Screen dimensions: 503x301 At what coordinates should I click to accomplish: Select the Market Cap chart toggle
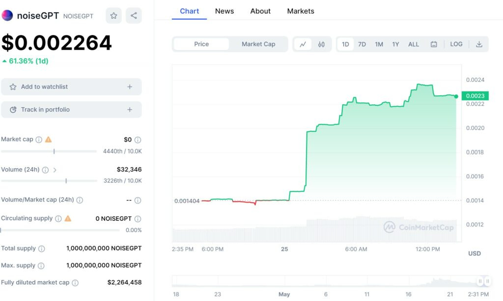tap(258, 44)
